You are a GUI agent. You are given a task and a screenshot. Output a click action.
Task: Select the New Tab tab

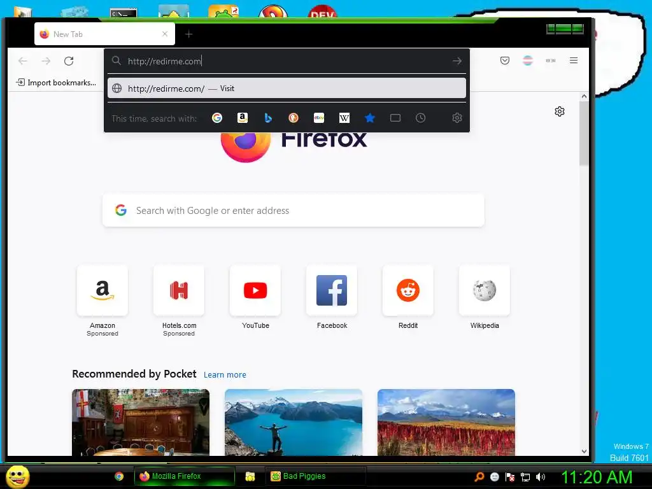(x=105, y=34)
